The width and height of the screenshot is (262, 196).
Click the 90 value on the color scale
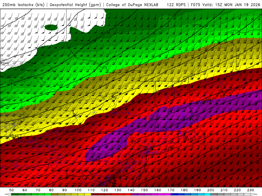tap(65, 190)
